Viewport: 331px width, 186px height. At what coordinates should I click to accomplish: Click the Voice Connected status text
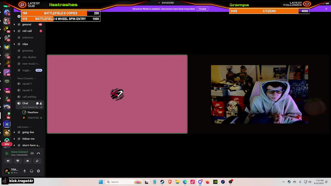(x=19, y=152)
